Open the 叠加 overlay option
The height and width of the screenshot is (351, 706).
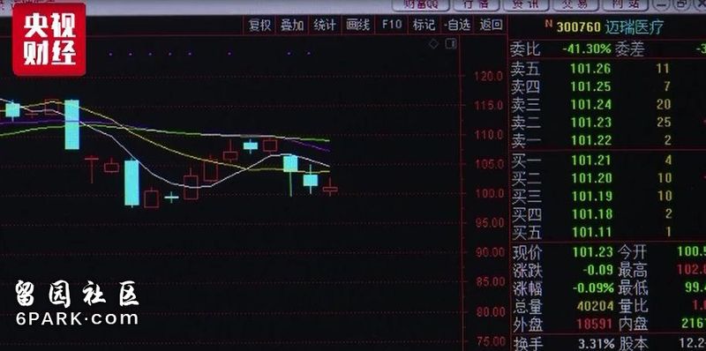292,25
